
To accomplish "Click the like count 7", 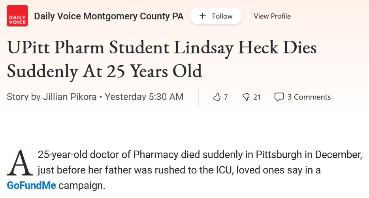I will [226, 97].
